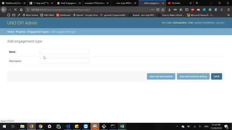Image resolution: width=232 pixels, height=130 pixels.
Task: Focus the Description input field
Action: pos(65,61)
